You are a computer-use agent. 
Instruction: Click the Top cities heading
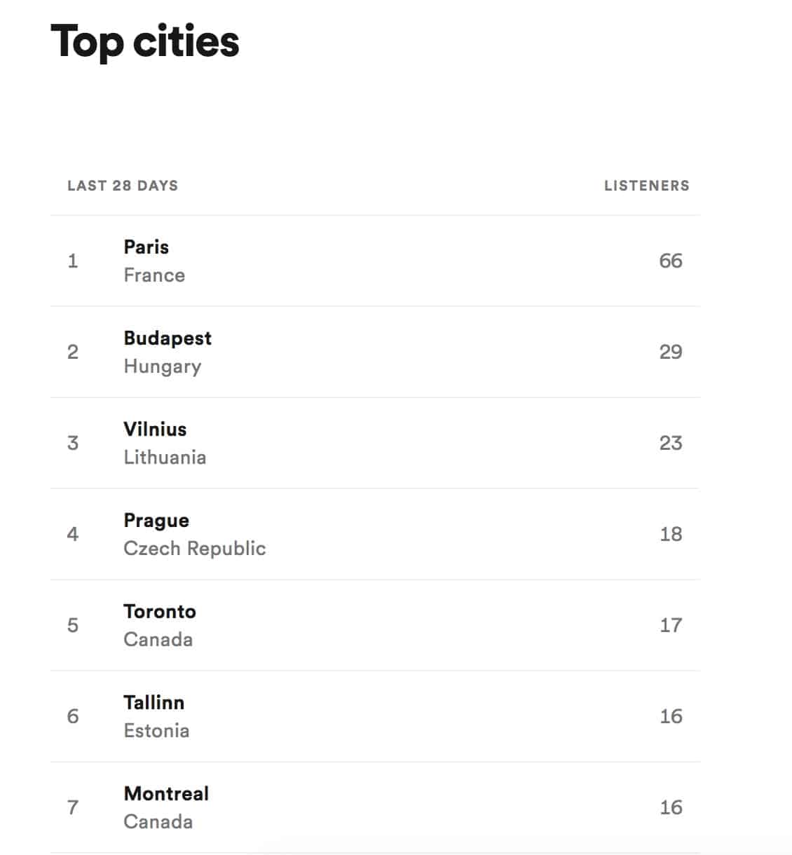[x=145, y=41]
